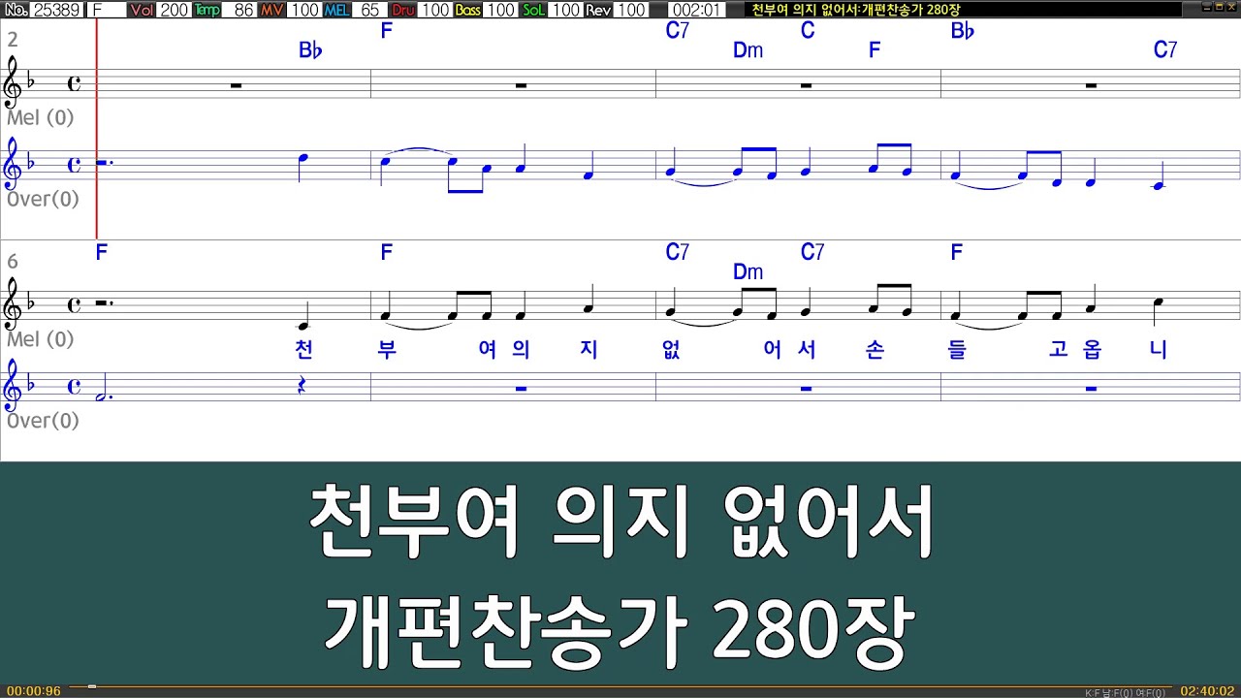Click the Dm chord in the second system
Viewport: 1241px width, 698px height.
pyautogui.click(x=748, y=272)
